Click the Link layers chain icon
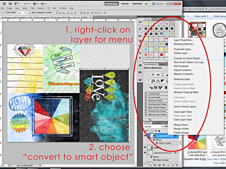 coord(151,165)
